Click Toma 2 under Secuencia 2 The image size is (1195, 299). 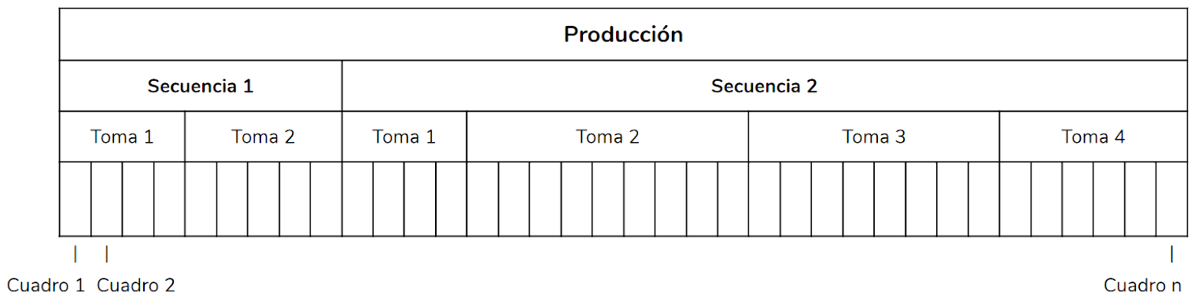tap(607, 137)
